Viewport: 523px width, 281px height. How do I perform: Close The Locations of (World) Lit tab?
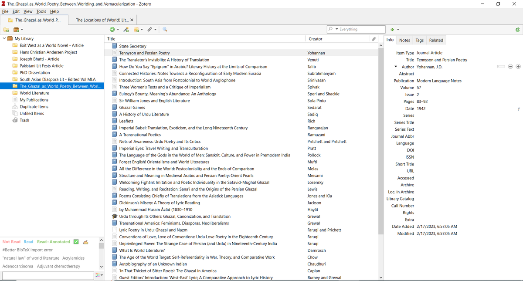[x=132, y=20]
